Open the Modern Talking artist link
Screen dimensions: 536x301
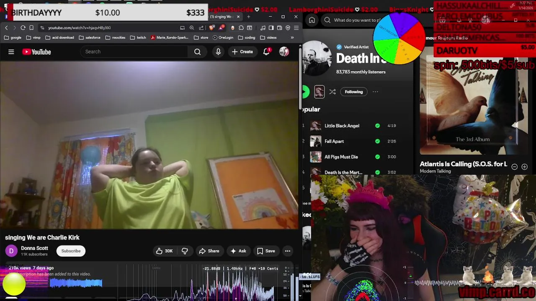435,171
